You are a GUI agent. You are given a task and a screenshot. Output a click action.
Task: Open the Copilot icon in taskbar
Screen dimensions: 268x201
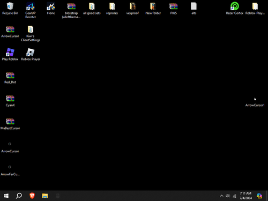(x=259, y=196)
